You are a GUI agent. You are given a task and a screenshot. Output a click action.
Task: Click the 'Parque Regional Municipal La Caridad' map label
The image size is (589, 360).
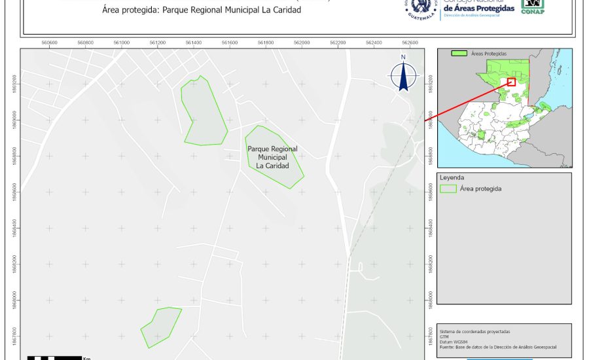(272, 157)
